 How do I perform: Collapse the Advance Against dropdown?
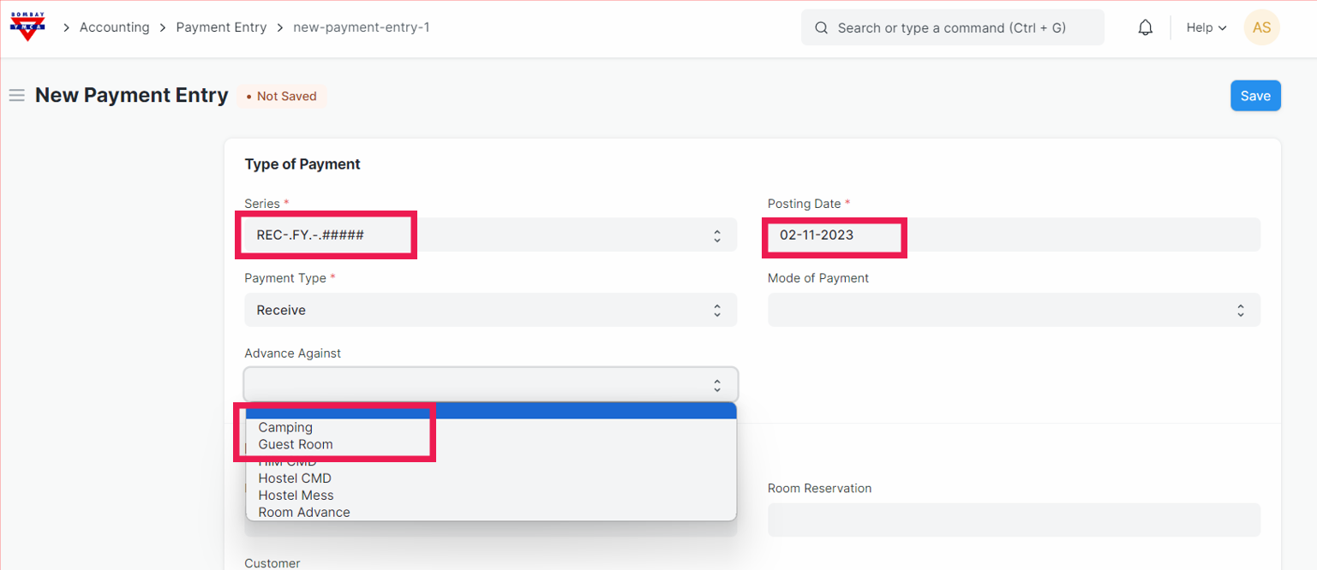pos(490,385)
